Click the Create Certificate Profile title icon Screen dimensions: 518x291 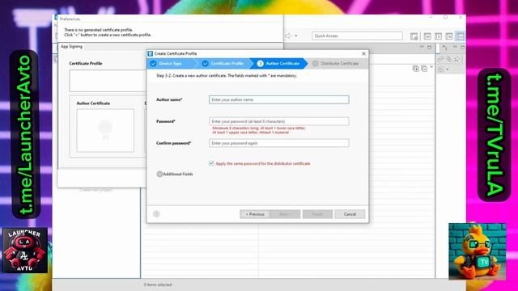151,53
